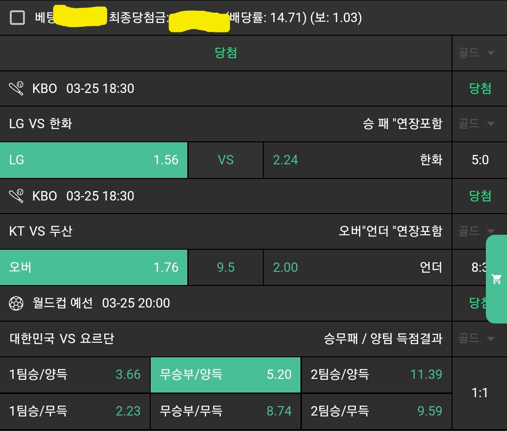The image size is (507, 431).
Task: Click the green 당첨 status banner
Action: pyautogui.click(x=226, y=53)
